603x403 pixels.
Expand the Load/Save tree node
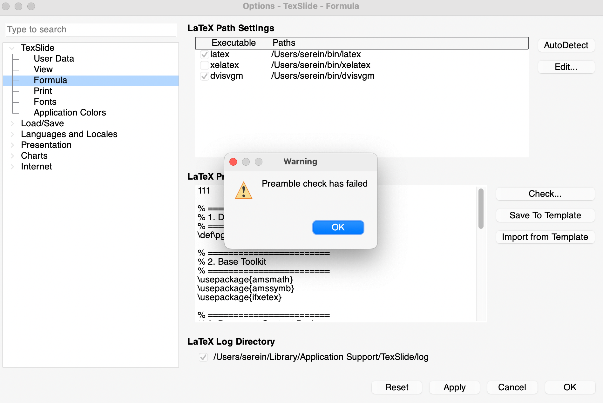coord(12,123)
